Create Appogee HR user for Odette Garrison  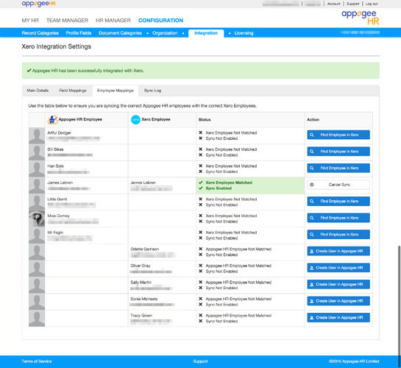point(338,251)
